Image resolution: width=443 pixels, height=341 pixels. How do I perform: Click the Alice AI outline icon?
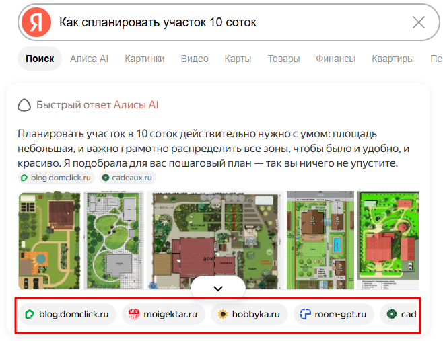pos(24,105)
